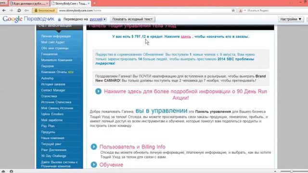The width and height of the screenshot is (308, 173).
Task: Open Autoship sidebar item
Action: click(47, 78)
